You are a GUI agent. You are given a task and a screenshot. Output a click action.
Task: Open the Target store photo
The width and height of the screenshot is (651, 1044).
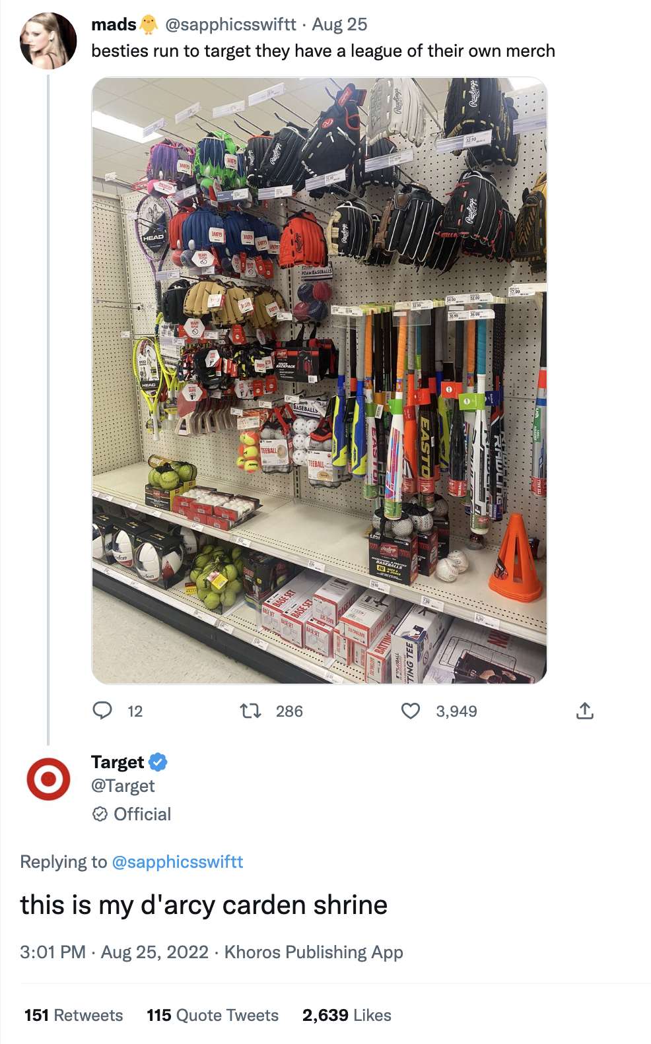(x=319, y=380)
